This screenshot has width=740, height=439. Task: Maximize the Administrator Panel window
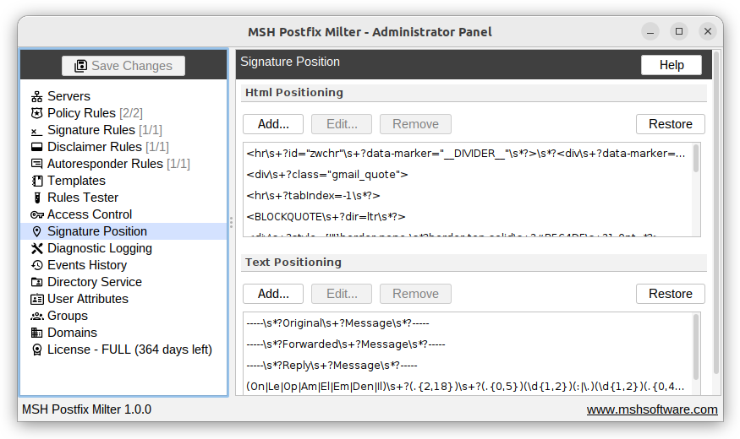[x=679, y=31]
